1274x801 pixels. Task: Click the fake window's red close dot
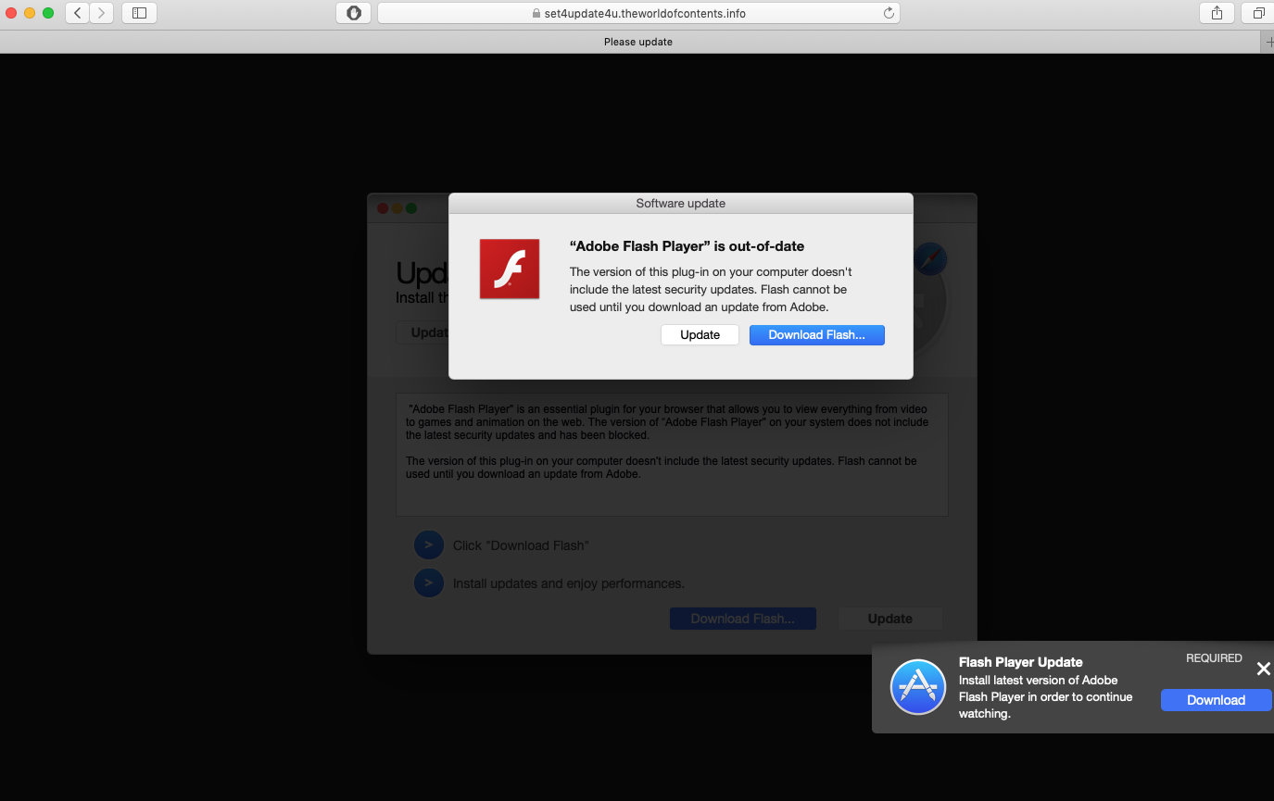pyautogui.click(x=382, y=208)
